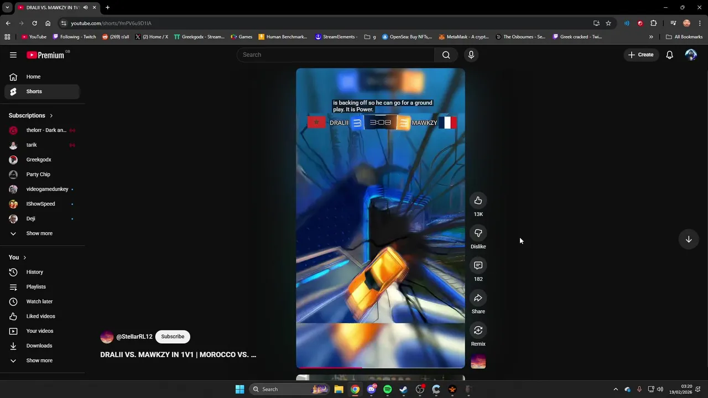
Task: Open the @StellarRL12 channel link
Action: coord(134,337)
